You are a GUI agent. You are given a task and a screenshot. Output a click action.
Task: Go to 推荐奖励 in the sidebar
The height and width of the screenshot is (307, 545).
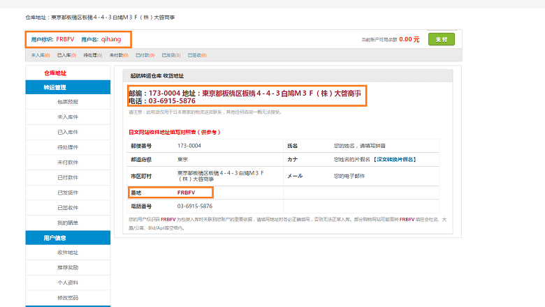68,267
